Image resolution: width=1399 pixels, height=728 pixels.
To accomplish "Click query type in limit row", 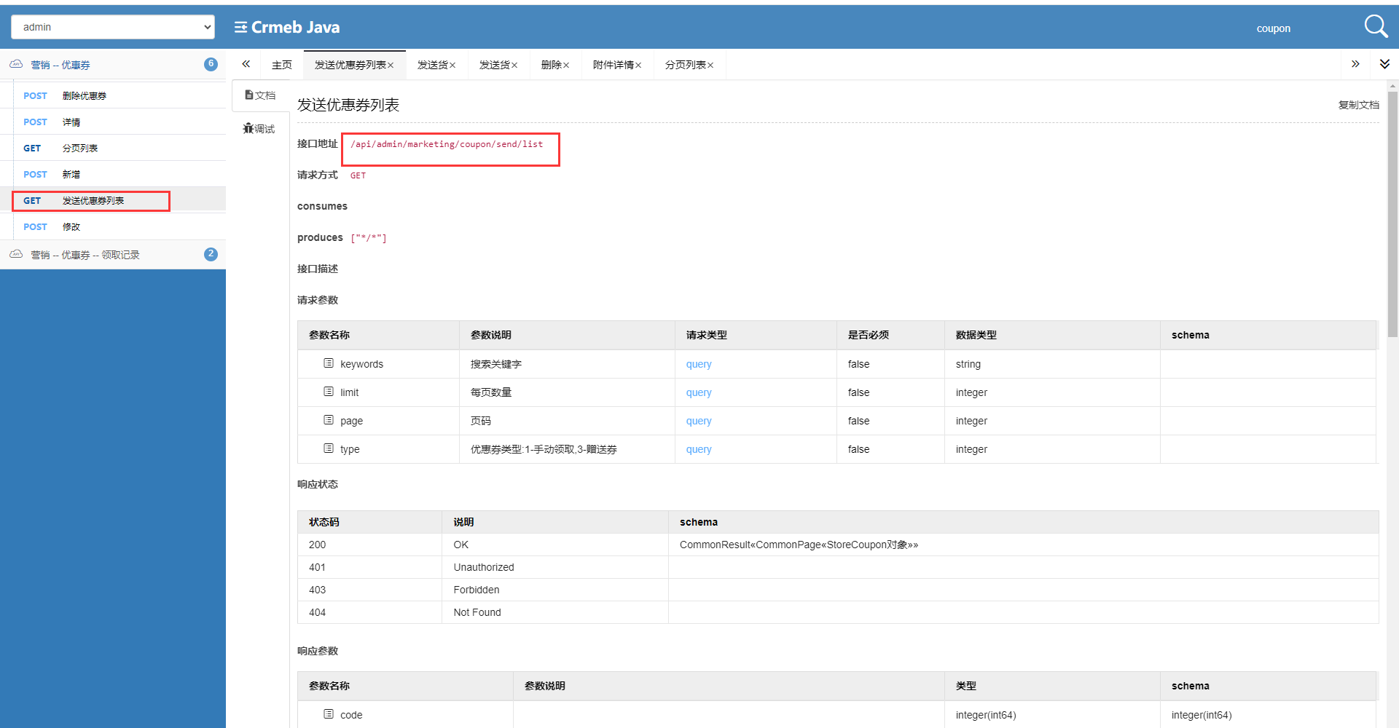I will 699,392.
